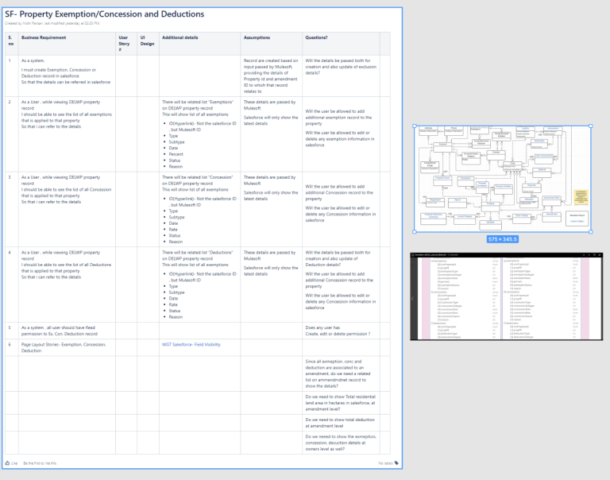This screenshot has height=480, width=610.
Task: Click the labels tag icon
Action: 396,463
